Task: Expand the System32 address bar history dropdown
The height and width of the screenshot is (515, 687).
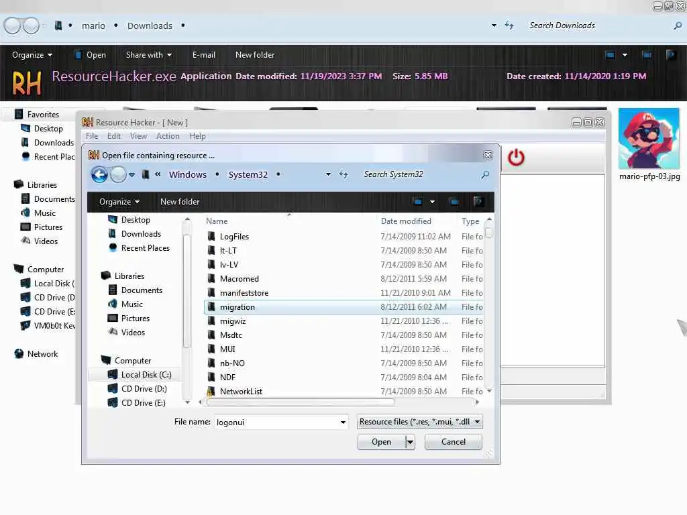Action: 328,174
